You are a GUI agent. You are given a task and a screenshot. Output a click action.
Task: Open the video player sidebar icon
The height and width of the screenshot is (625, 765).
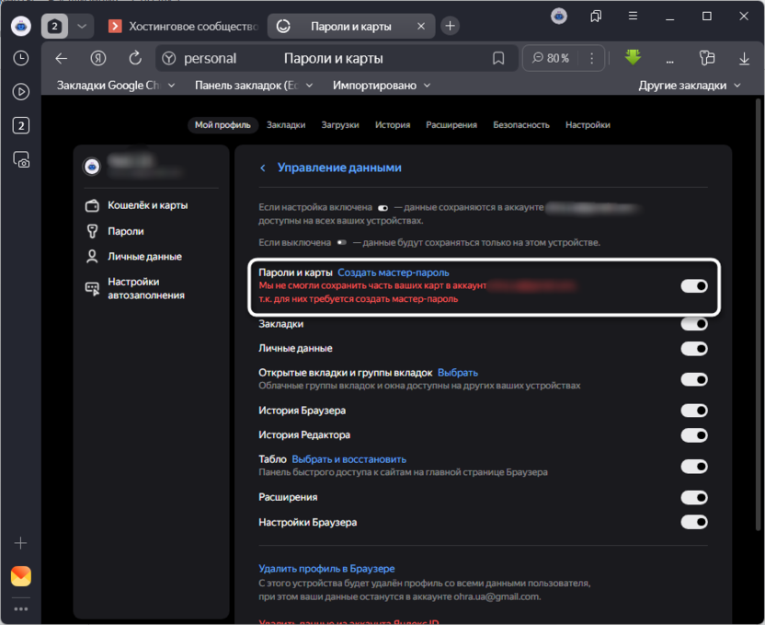pos(20,92)
